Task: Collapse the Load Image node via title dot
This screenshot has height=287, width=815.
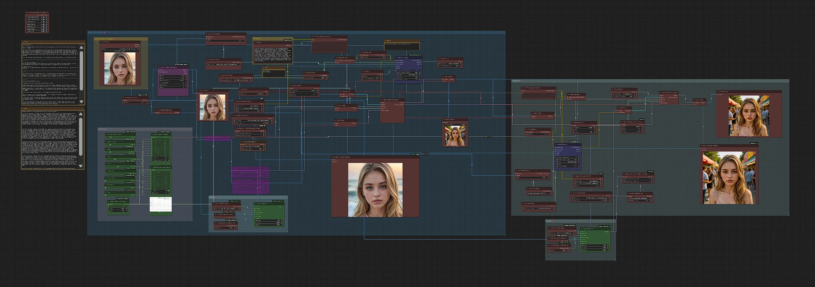Action: [101, 42]
